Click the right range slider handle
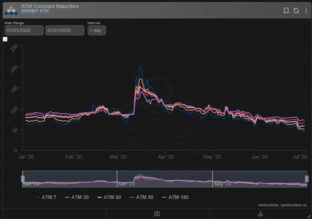 pos(307,179)
